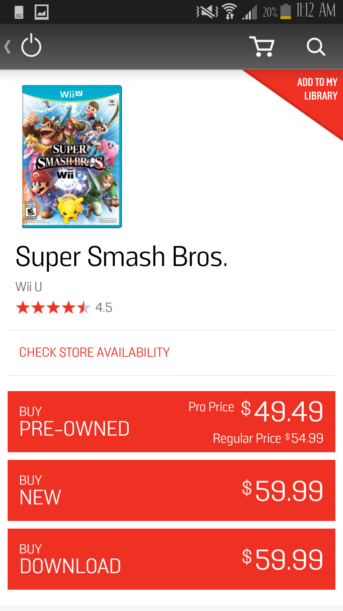The image size is (343, 611).
Task: Tap the 11:12 AM clock
Action: tap(316, 11)
